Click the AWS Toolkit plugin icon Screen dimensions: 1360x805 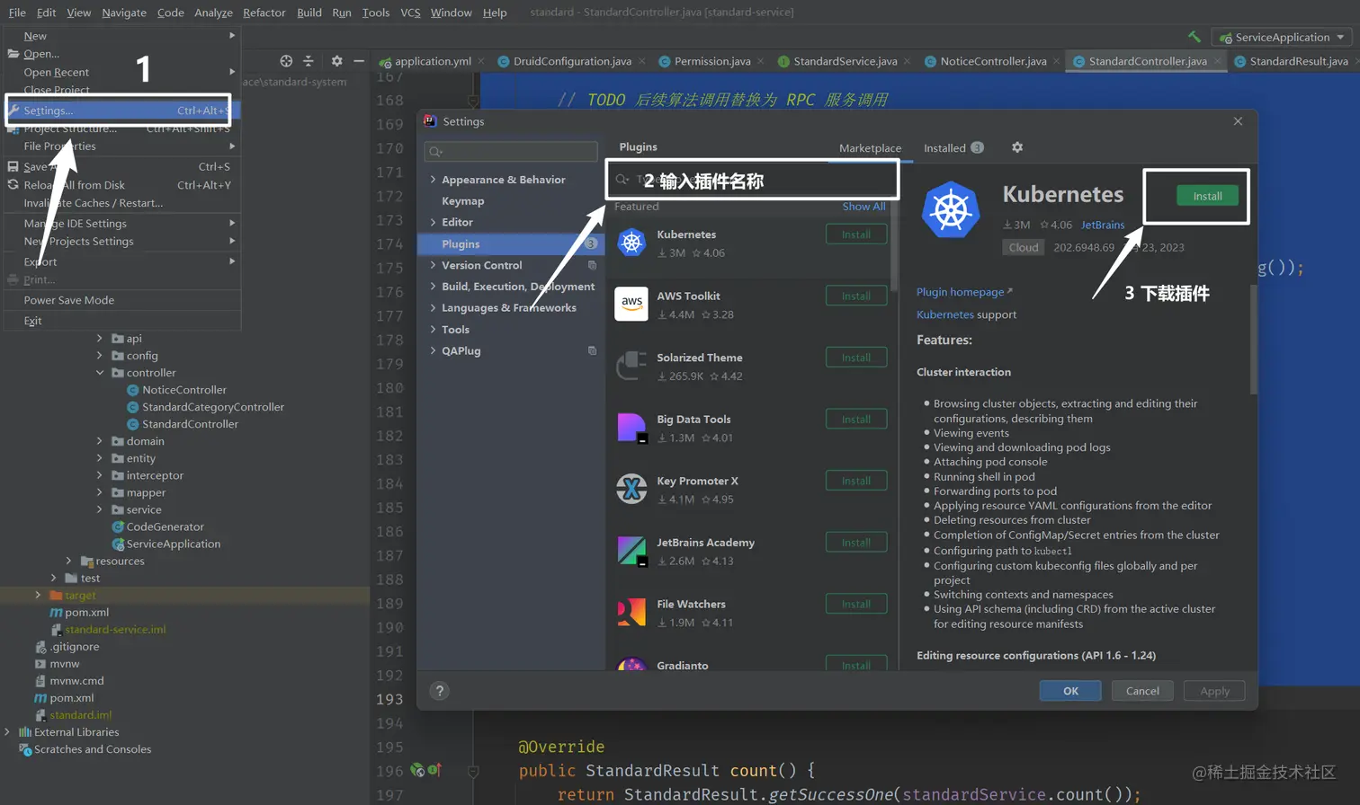point(631,304)
